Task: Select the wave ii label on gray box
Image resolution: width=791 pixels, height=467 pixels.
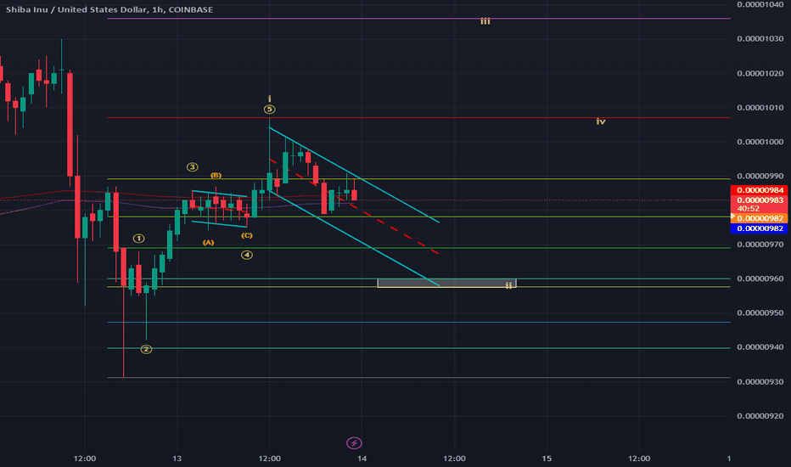Action: point(508,285)
